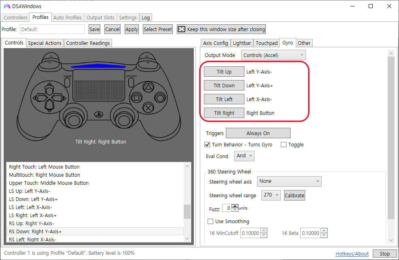Image resolution: width=399 pixels, height=260 pixels.
Task: Switch to the Lightbar tab
Action: [242, 42]
